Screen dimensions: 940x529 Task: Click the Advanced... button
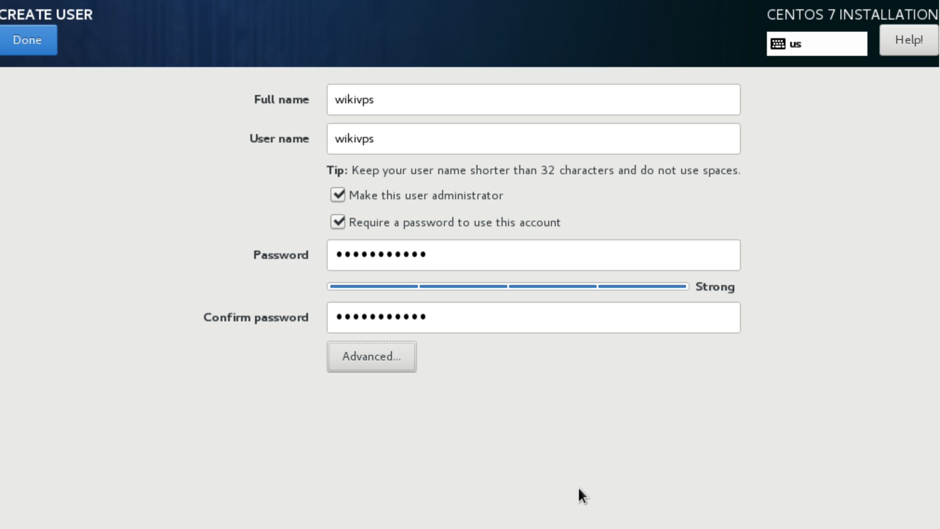[x=371, y=357]
